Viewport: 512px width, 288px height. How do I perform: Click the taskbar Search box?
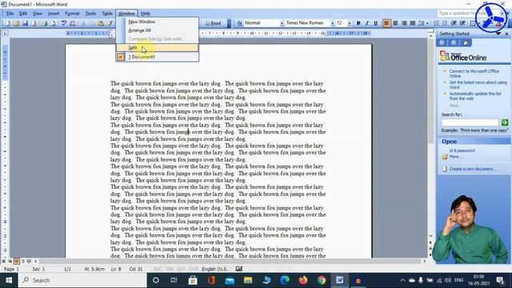pos(82,280)
